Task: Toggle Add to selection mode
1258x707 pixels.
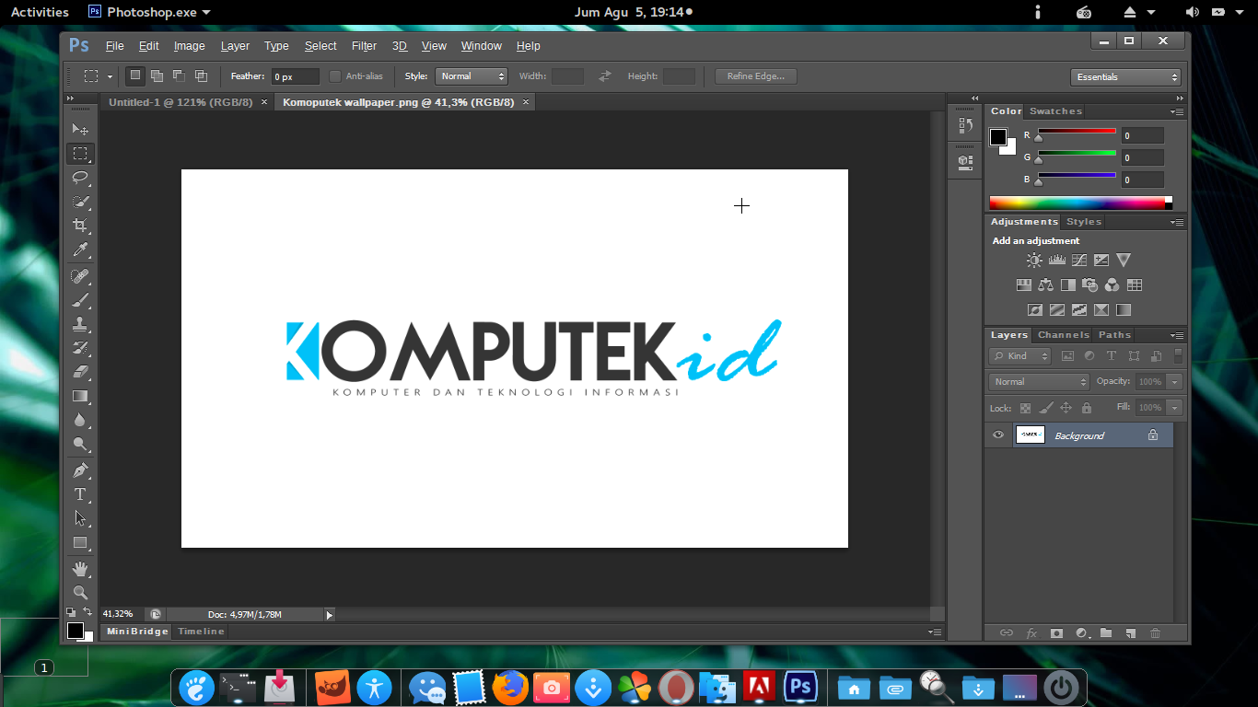Action: point(157,75)
